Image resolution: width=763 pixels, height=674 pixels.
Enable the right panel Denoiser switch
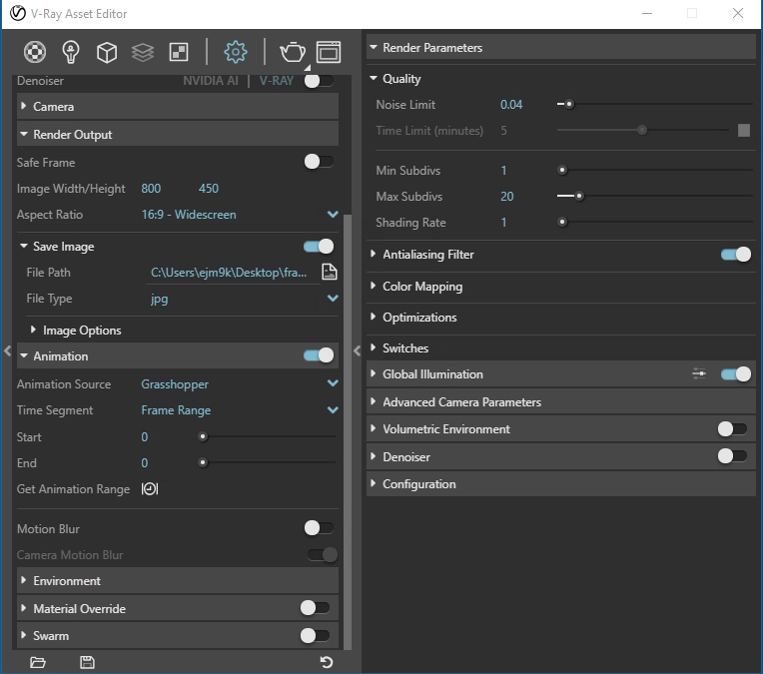pyautogui.click(x=732, y=456)
